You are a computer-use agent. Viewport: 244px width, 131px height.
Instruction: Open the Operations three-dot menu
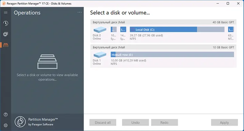(80, 12)
